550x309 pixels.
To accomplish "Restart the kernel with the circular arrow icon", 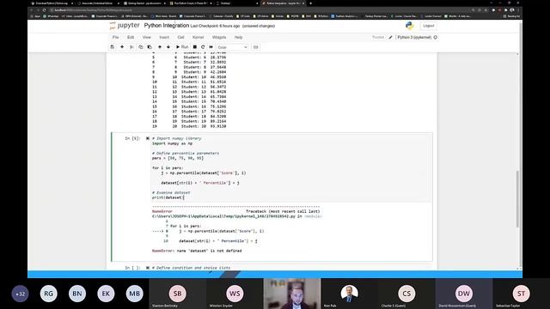I will [x=203, y=47].
